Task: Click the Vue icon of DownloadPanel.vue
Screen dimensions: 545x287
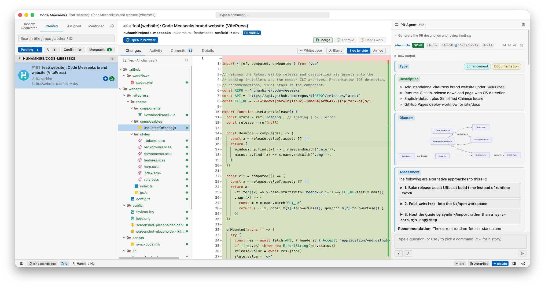Action: click(140, 115)
